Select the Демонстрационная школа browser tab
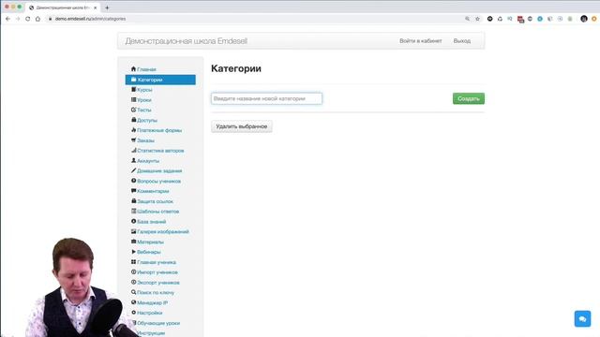The width and height of the screenshot is (600, 337). point(63,7)
